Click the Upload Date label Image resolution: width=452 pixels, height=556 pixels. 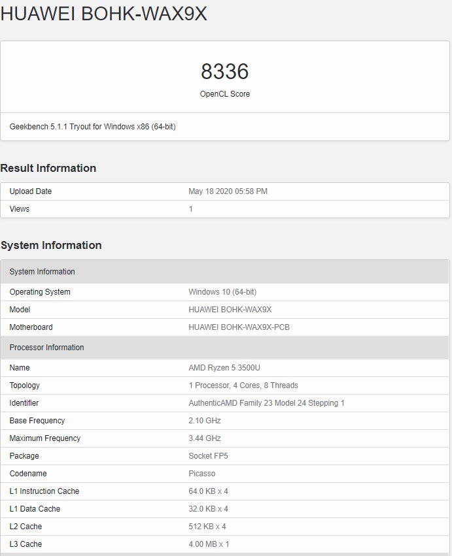31,191
